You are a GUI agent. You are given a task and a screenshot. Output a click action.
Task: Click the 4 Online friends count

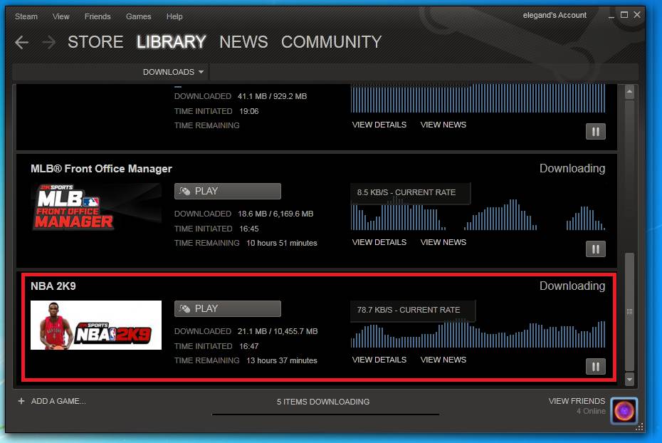(591, 412)
